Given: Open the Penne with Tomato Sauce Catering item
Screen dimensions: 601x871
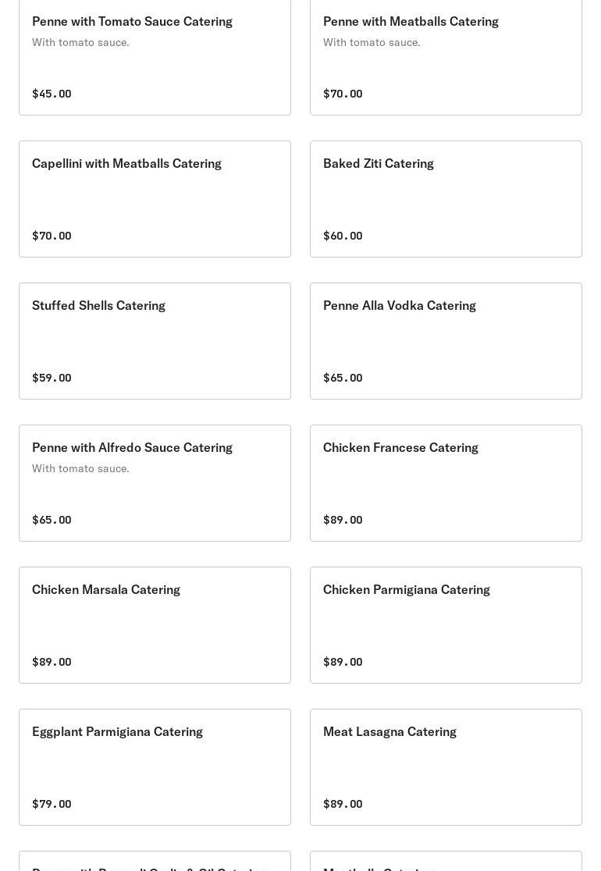Looking at the screenshot, I should 132,22.
